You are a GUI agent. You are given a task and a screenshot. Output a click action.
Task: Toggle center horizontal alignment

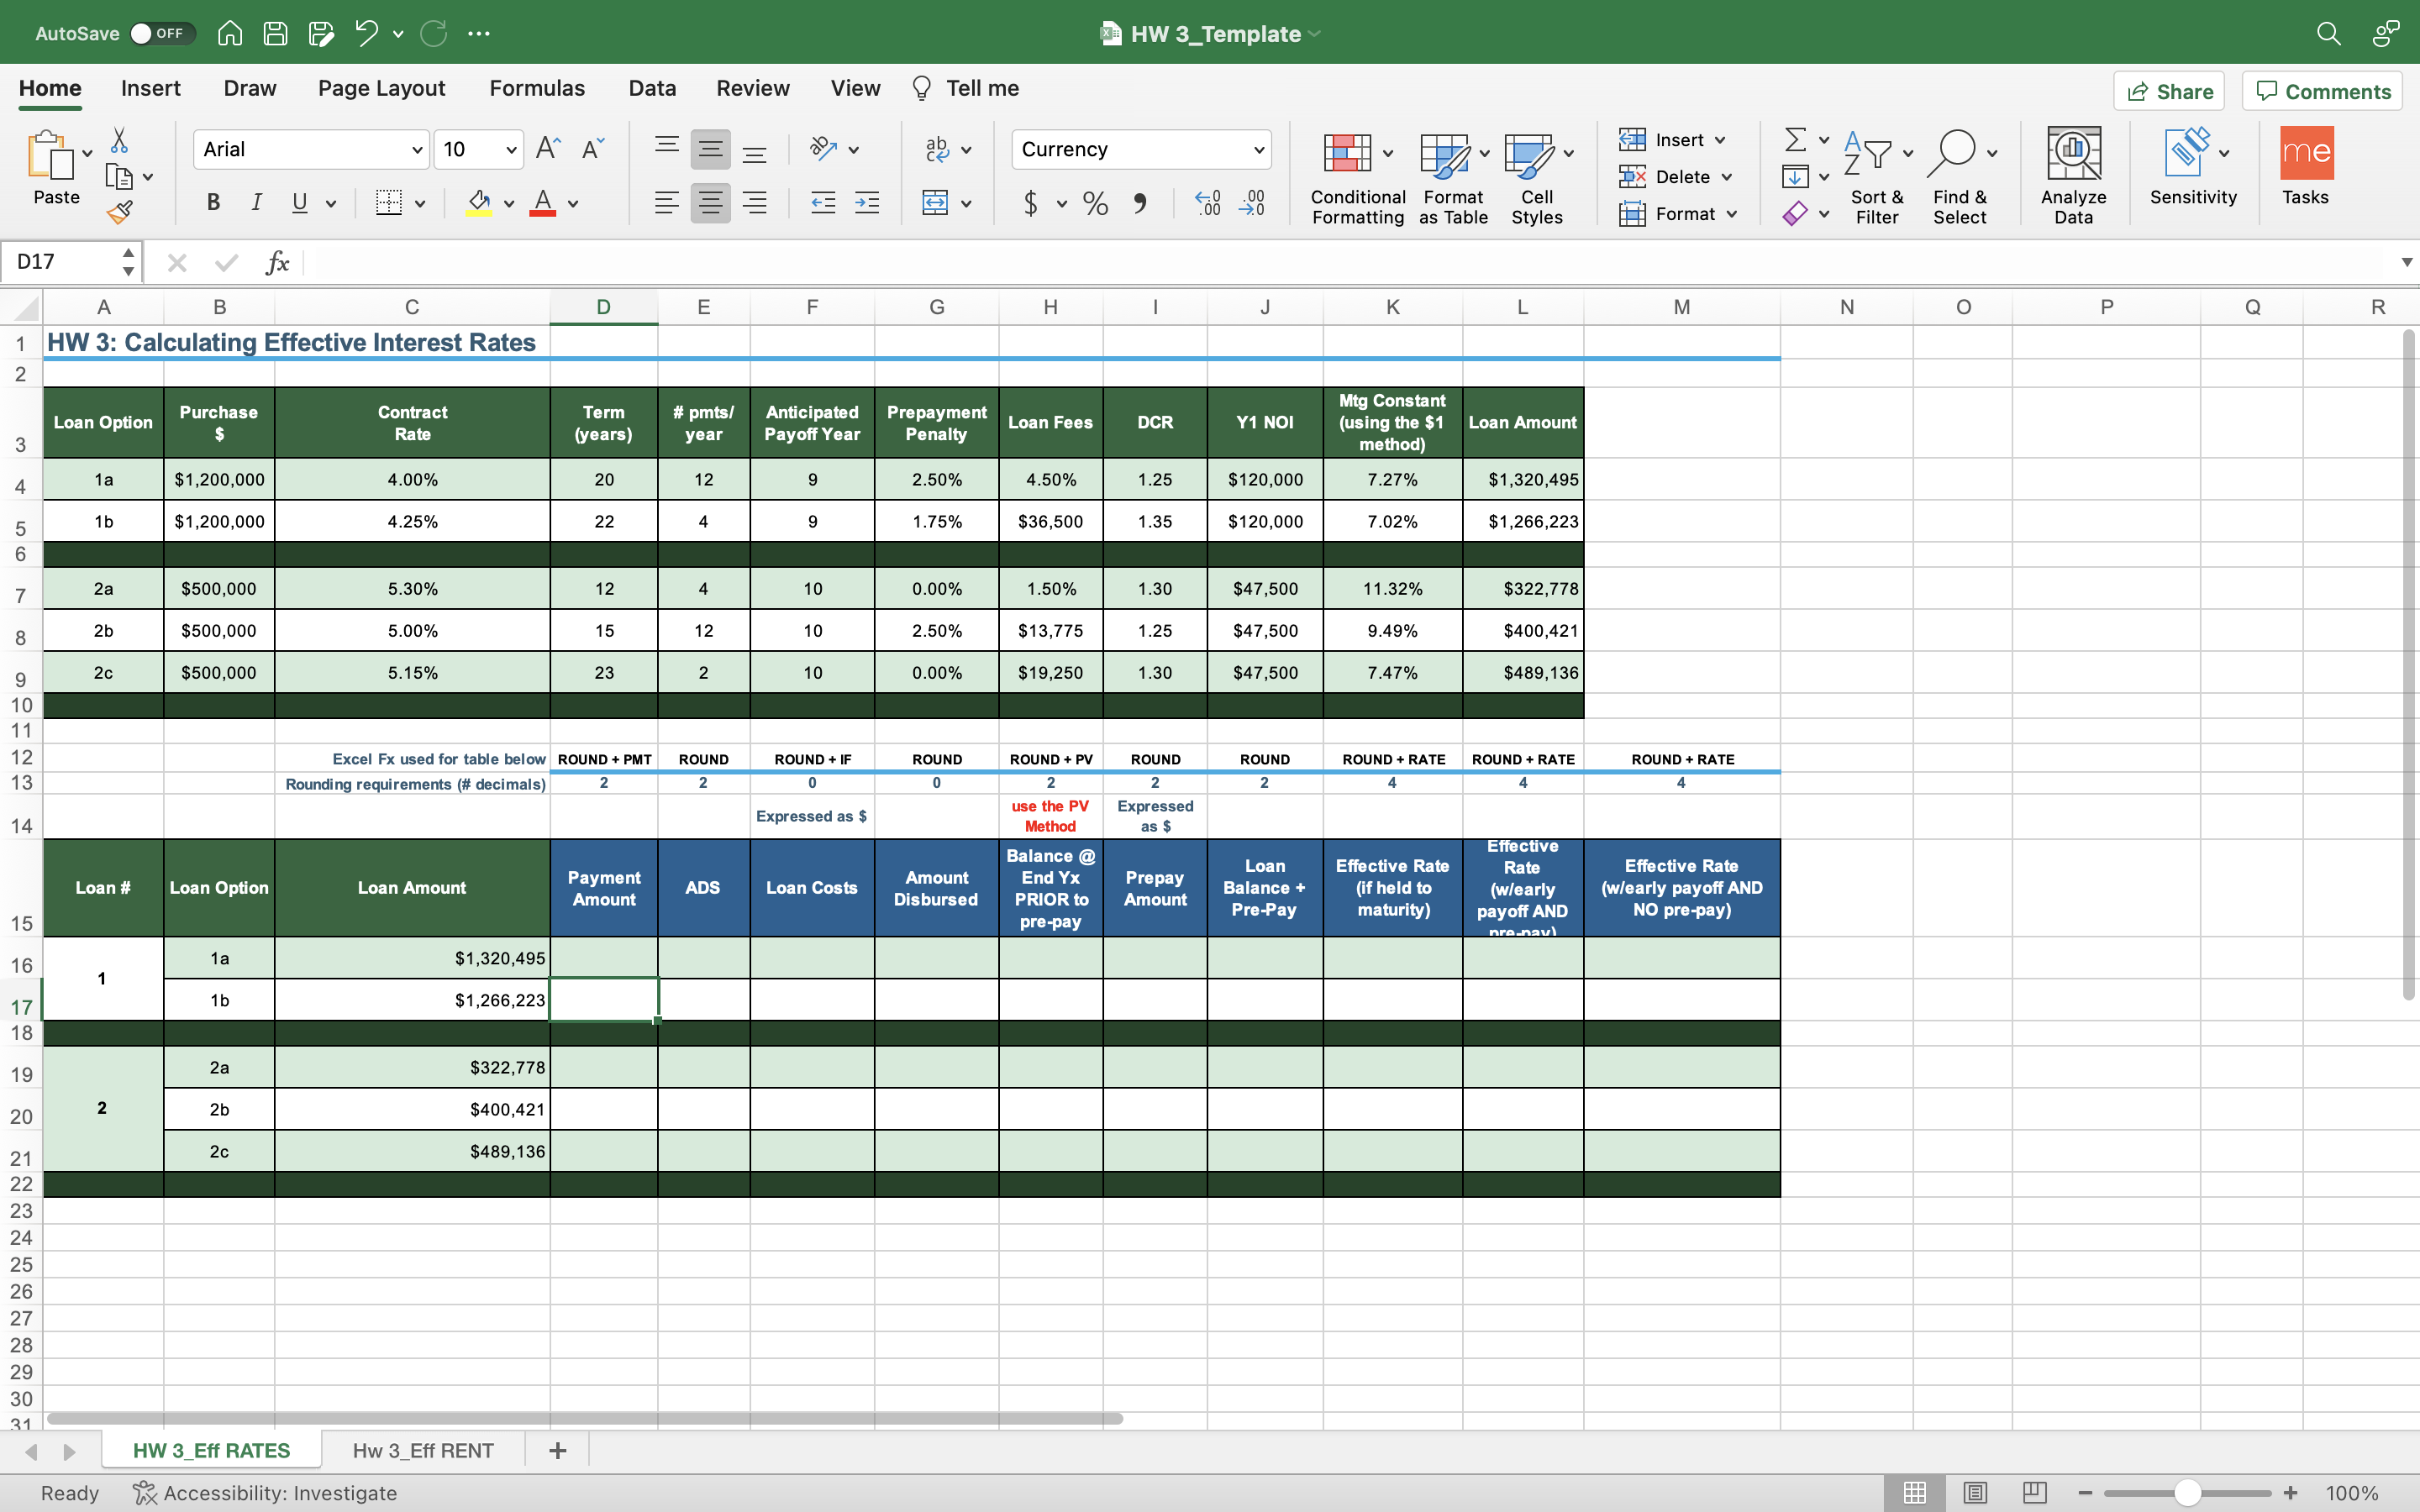coord(710,203)
